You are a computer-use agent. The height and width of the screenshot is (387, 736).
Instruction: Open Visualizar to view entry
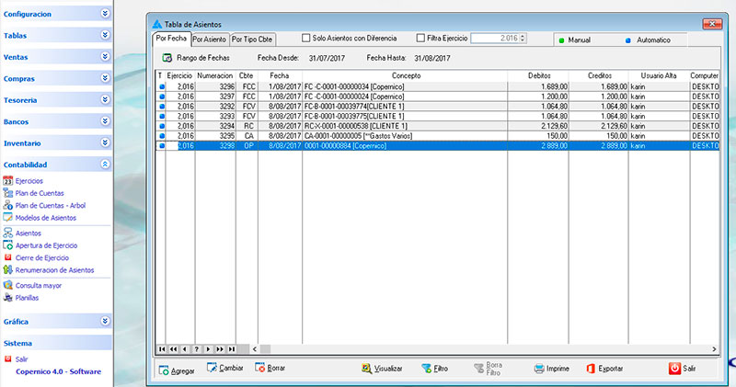coord(367,368)
